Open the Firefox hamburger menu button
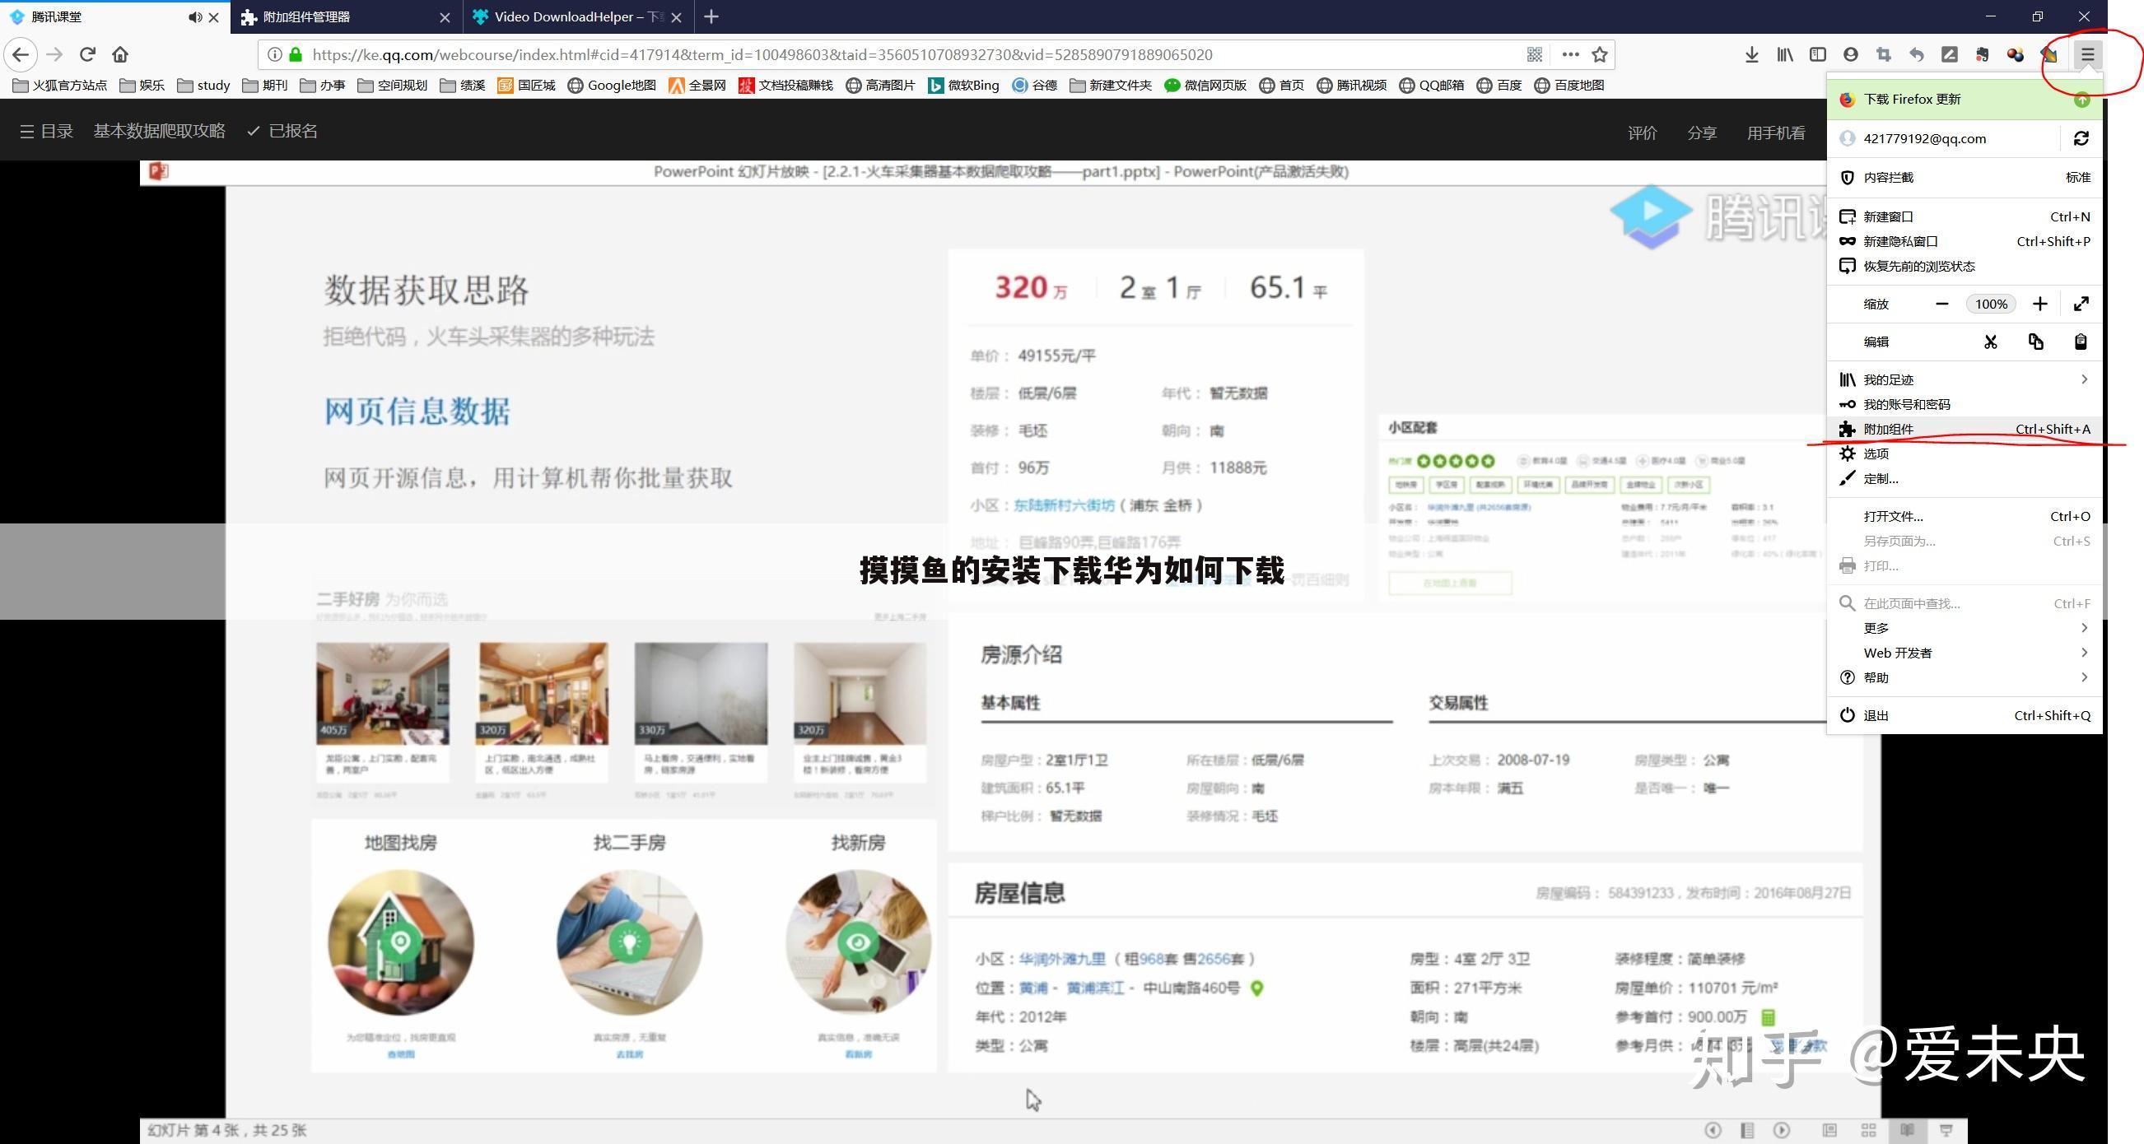This screenshot has width=2144, height=1144. click(x=2087, y=55)
